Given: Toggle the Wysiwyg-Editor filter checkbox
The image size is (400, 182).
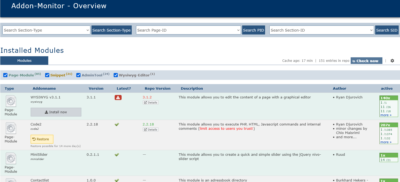Looking at the screenshot, I should (116, 75).
